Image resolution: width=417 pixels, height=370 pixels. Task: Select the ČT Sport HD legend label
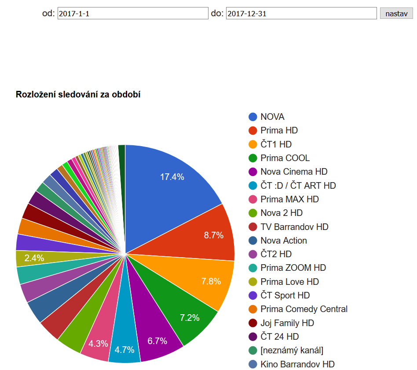[285, 295]
